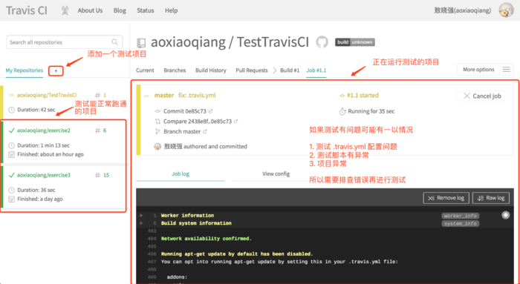This screenshot has height=284, width=520.
Task: Click the author avatar beside authored and committed
Action: (157, 146)
